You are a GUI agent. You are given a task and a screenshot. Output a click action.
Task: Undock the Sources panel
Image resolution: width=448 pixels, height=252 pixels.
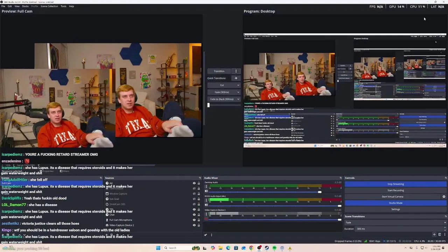click(200, 178)
